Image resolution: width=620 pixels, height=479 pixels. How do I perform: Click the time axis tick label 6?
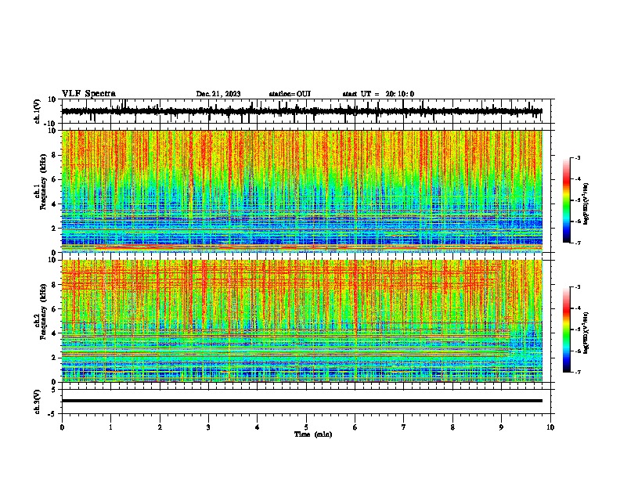tap(355, 427)
